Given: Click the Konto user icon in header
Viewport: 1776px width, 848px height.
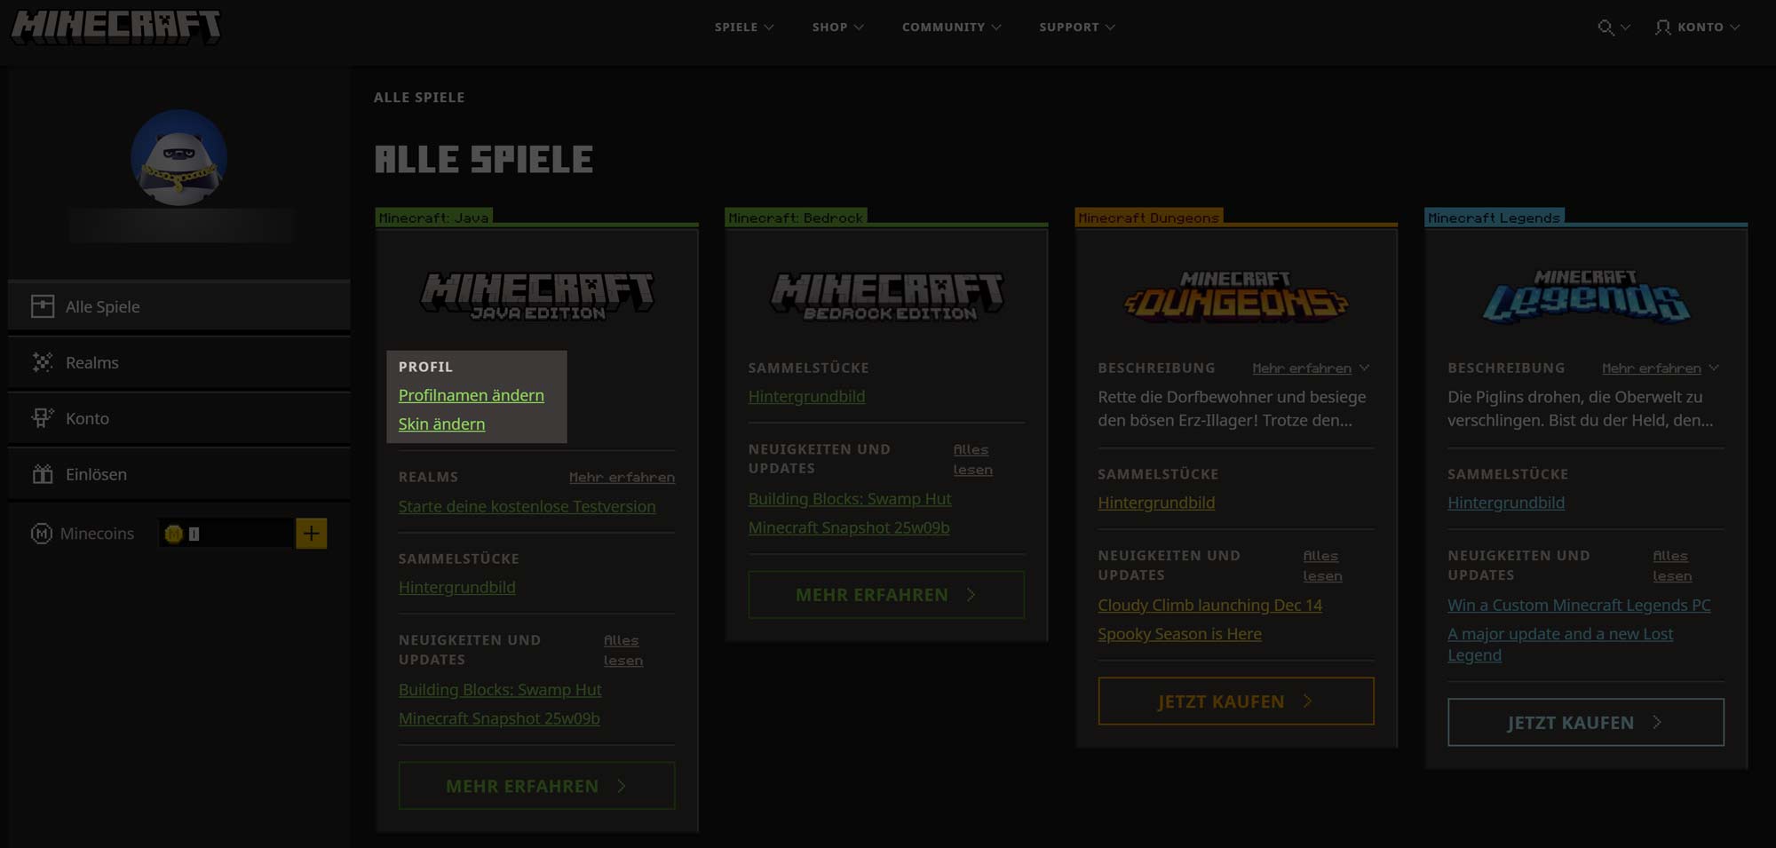Looking at the screenshot, I should click(x=1662, y=28).
